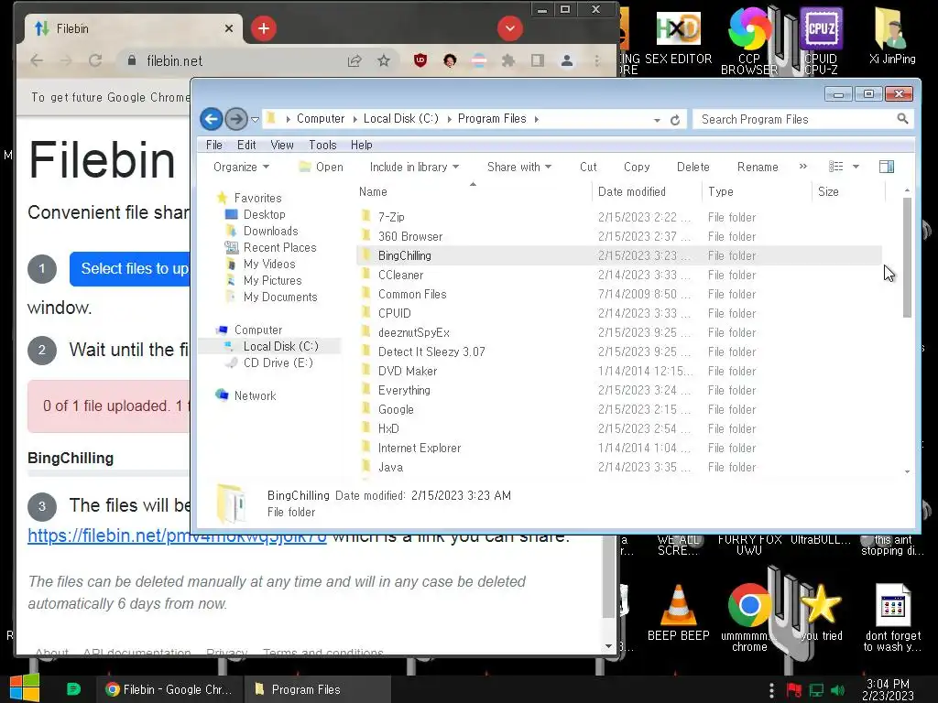
Task: Open the volume icon in system tray
Action: [837, 690]
